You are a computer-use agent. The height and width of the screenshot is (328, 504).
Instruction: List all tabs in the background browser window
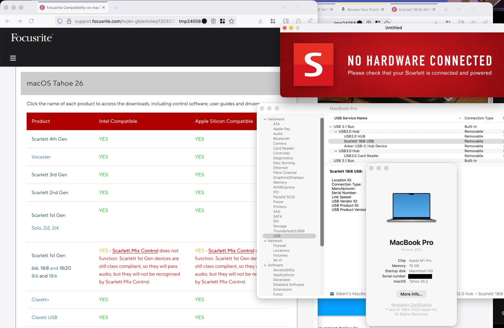[x=459, y=9]
